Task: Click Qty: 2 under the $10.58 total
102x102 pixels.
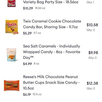Action: (x=91, y=30)
